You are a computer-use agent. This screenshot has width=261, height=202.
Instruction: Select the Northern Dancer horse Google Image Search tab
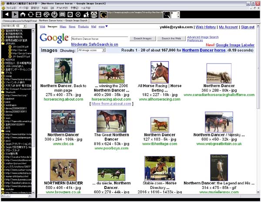coord(63,20)
